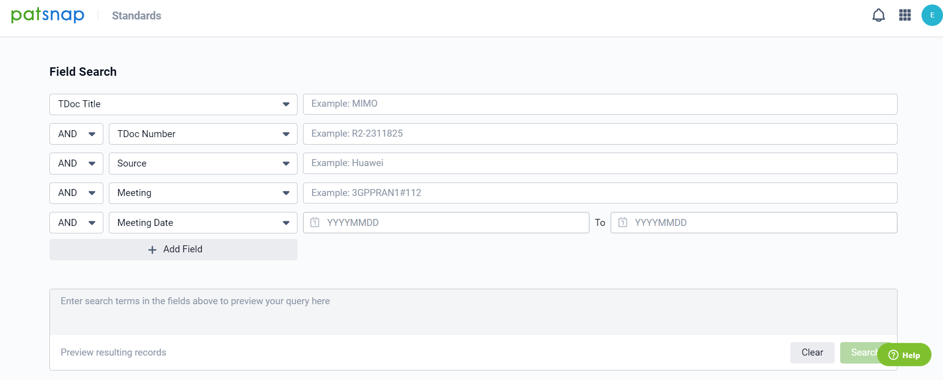
Task: Expand the Meeting field dropdown
Action: click(x=203, y=193)
